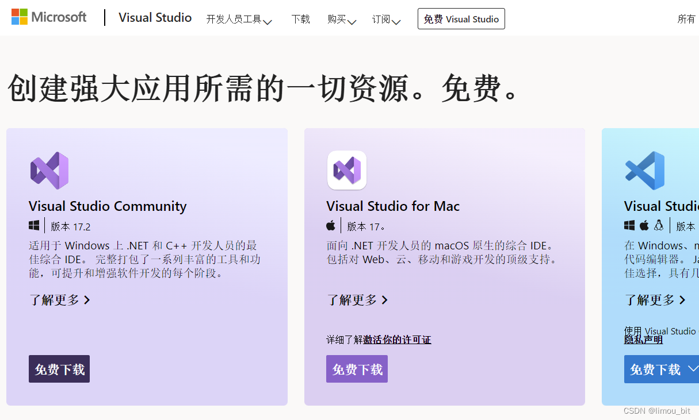Screen dimensions: 699x420
Task: Click Visual Studio in the top navigation
Action: tap(155, 17)
